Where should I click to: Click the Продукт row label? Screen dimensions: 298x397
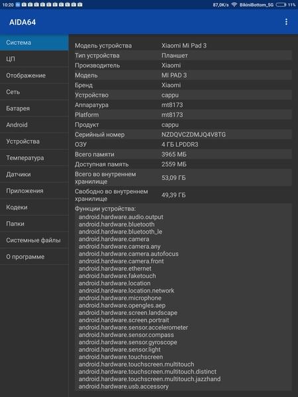tap(87, 125)
